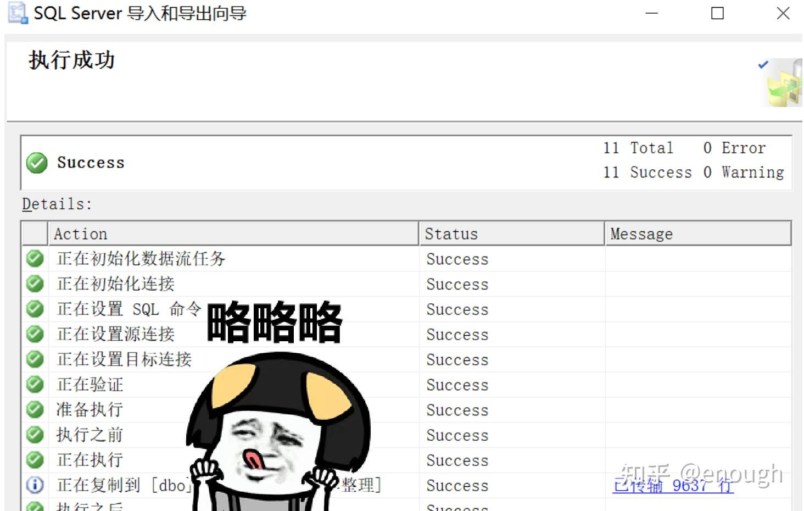Click Success status in 正在执行 row
Viewport: 804px width, 511px height.
(x=457, y=460)
